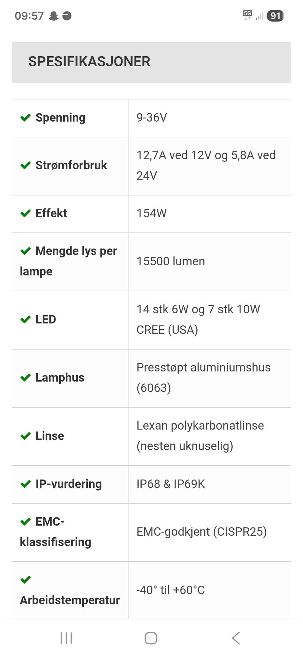This screenshot has width=303, height=657.
Task: Tap the Android back navigation arrow
Action: pos(236,638)
